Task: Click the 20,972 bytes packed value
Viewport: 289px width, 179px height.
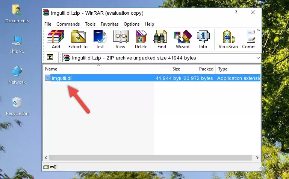Action: click(x=198, y=78)
